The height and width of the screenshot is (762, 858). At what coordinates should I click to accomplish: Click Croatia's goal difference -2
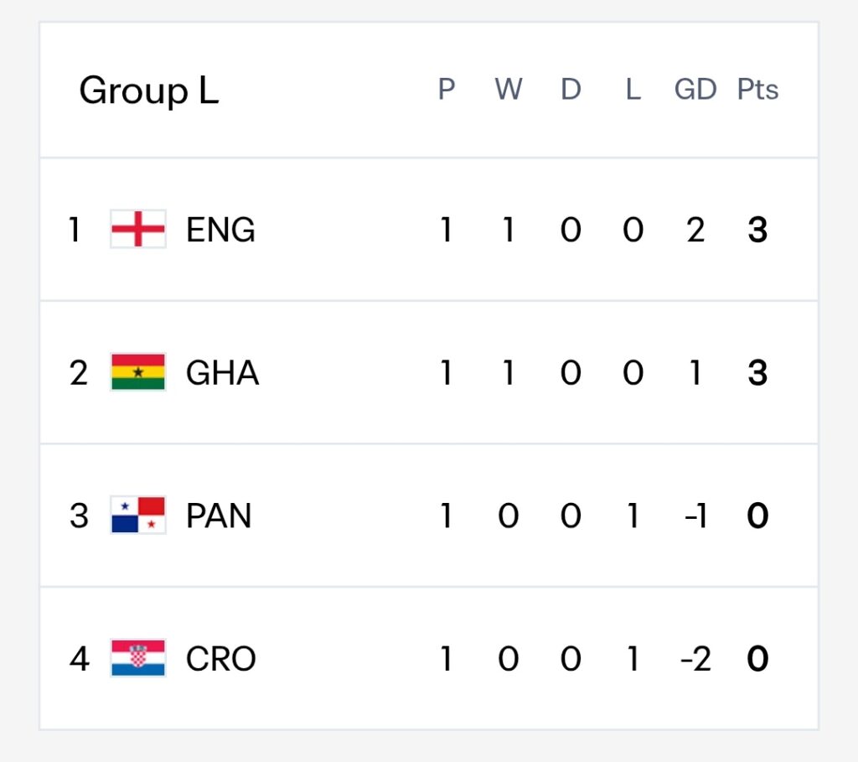tap(695, 659)
